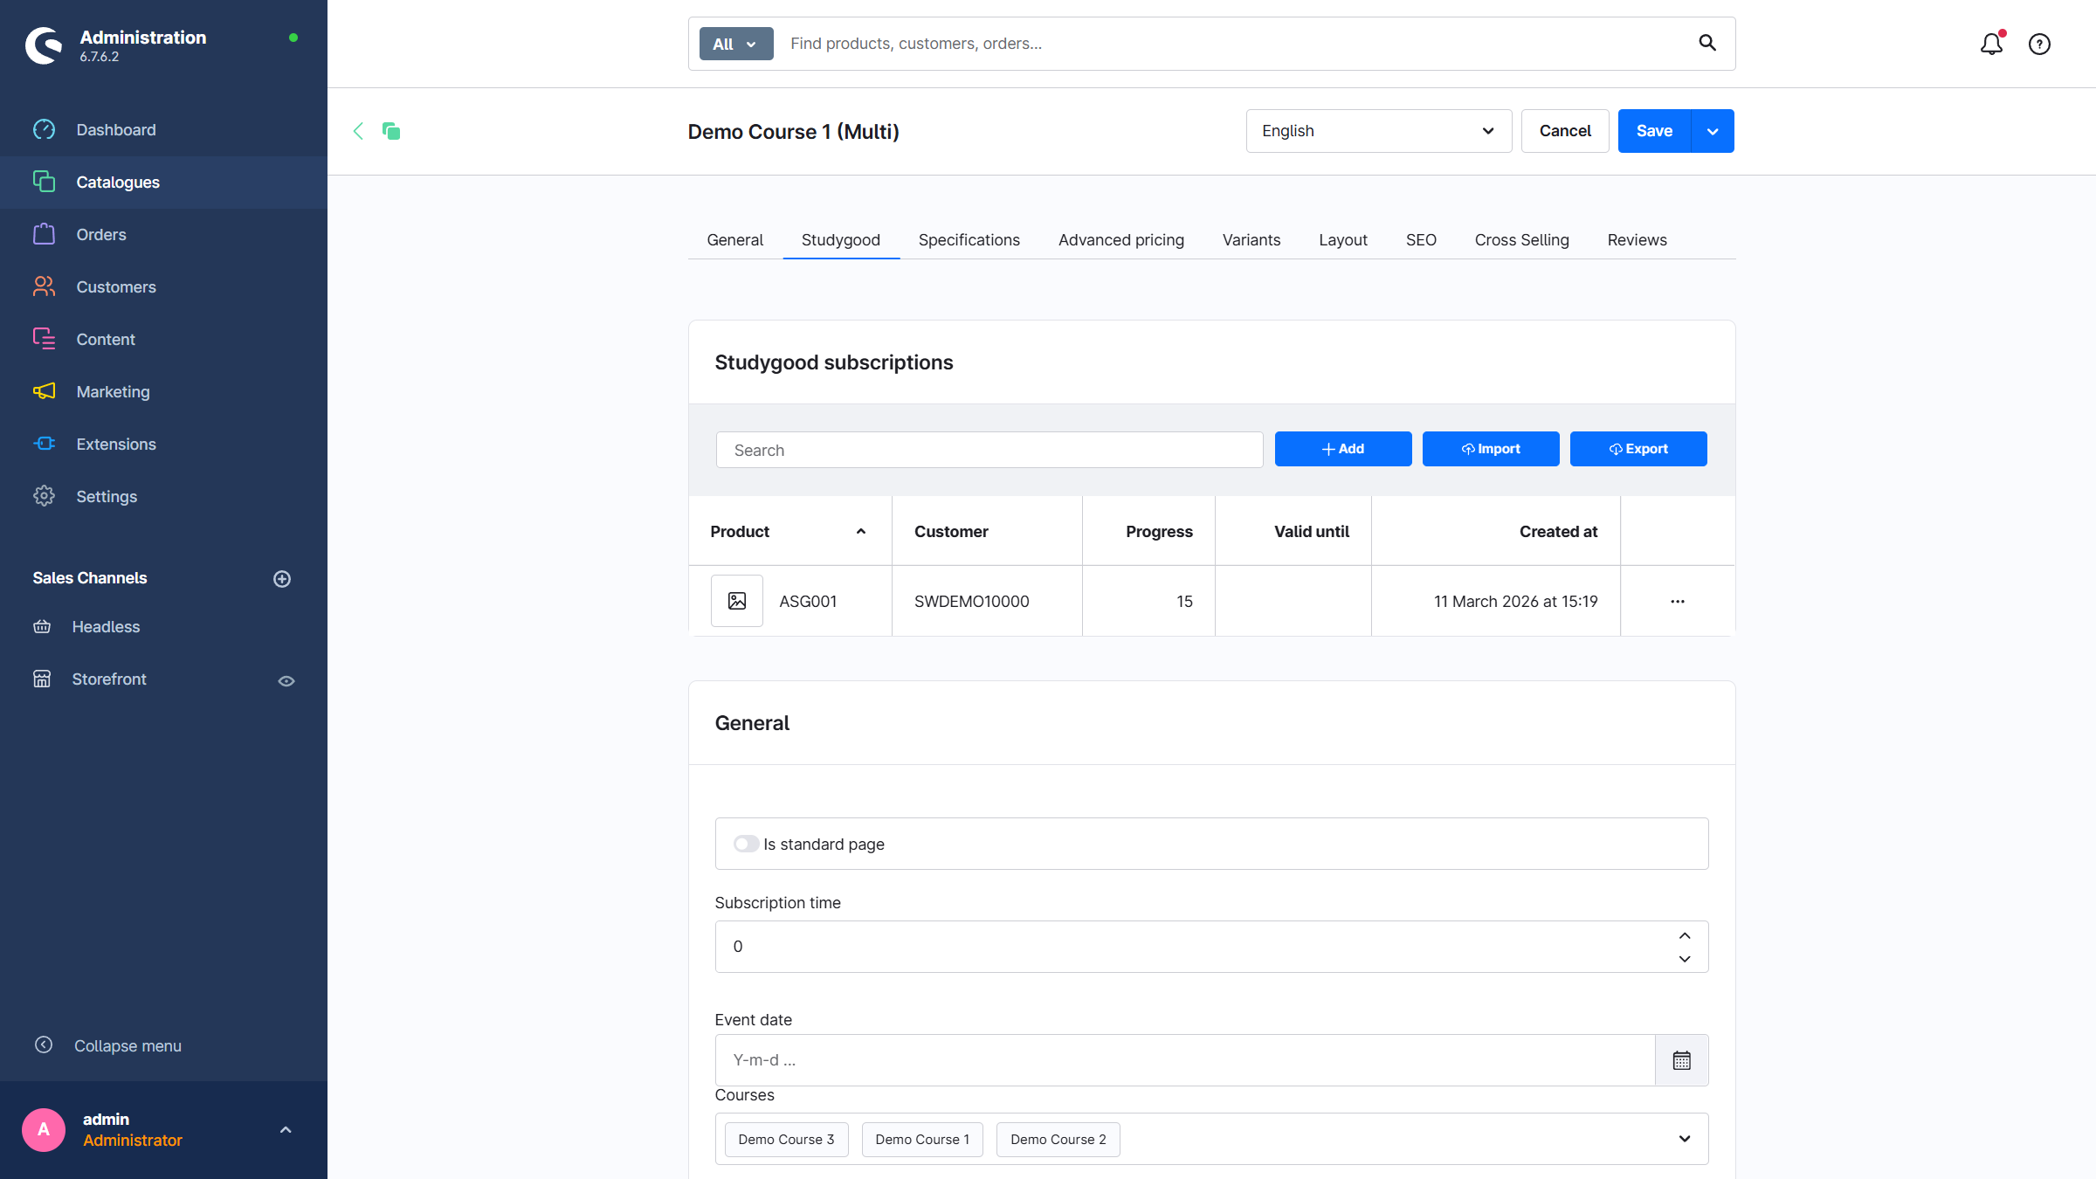The height and width of the screenshot is (1179, 2096).
Task: Click the add sales channel plus icon
Action: point(282,579)
